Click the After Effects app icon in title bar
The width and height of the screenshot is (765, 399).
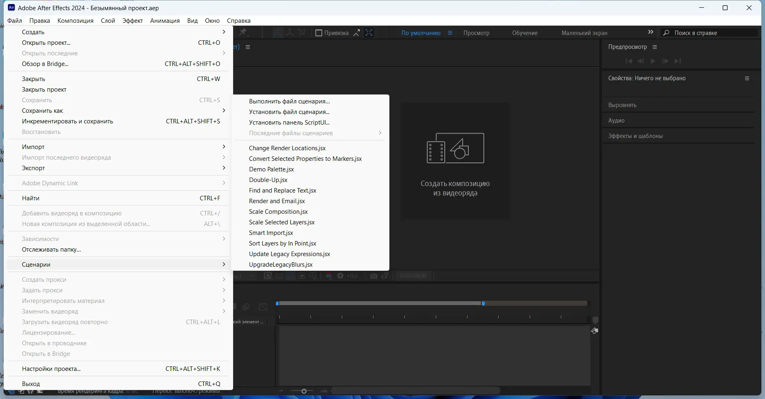pos(11,8)
